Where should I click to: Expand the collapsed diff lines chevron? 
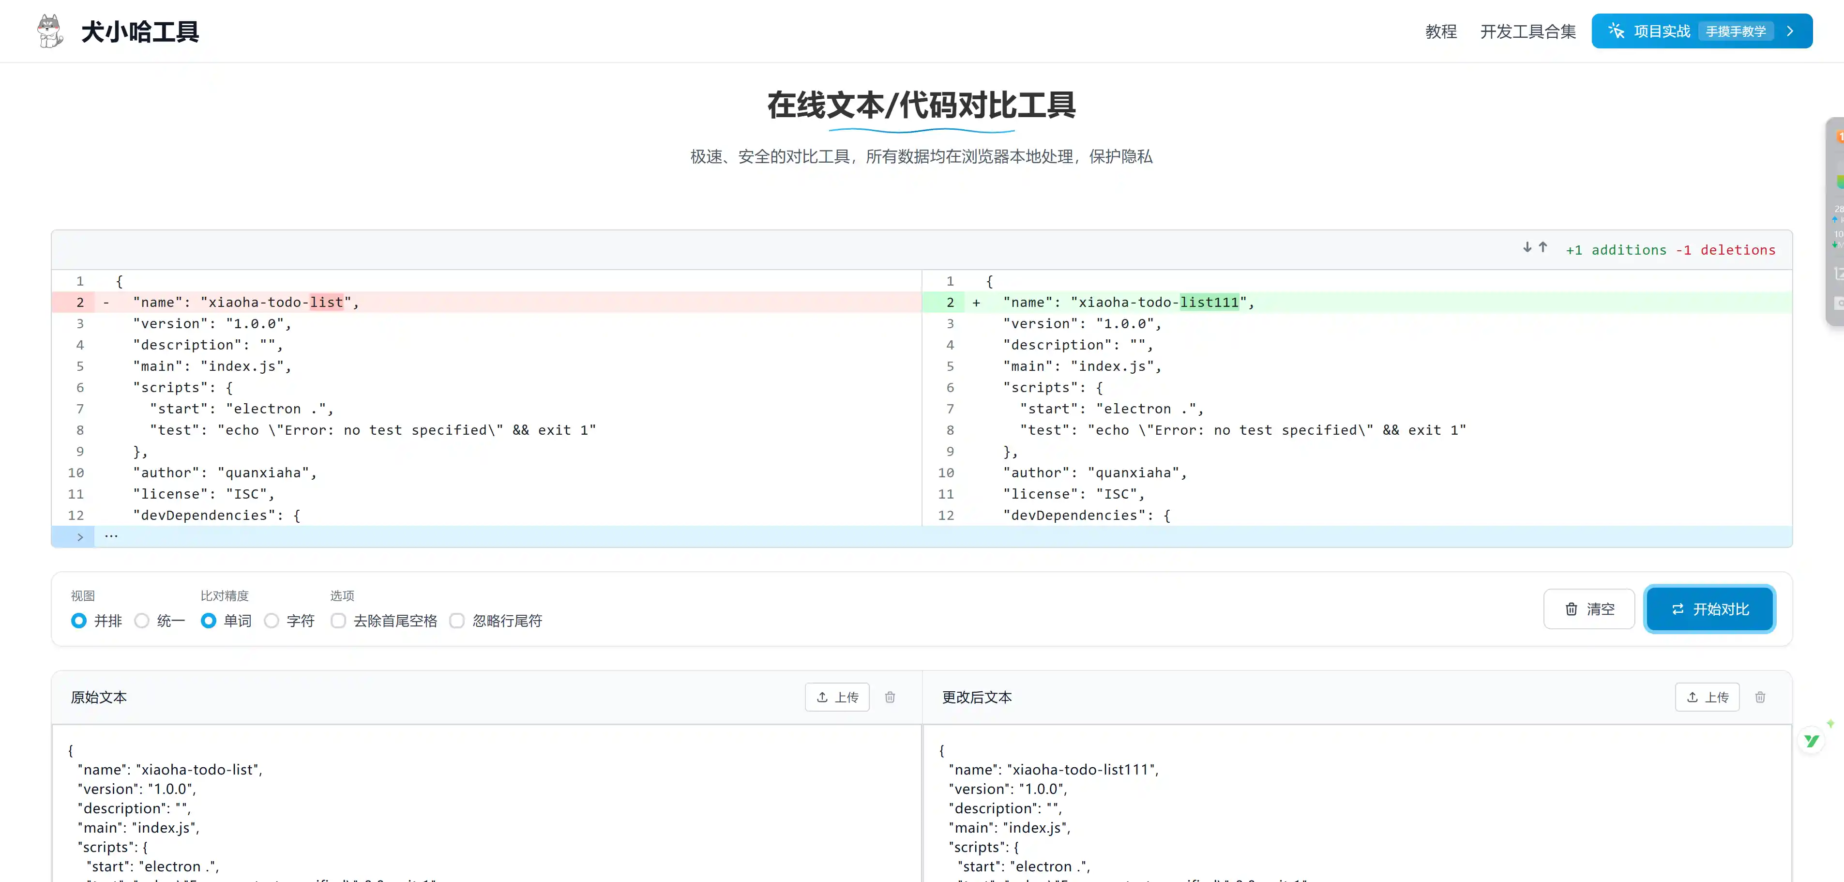(79, 537)
